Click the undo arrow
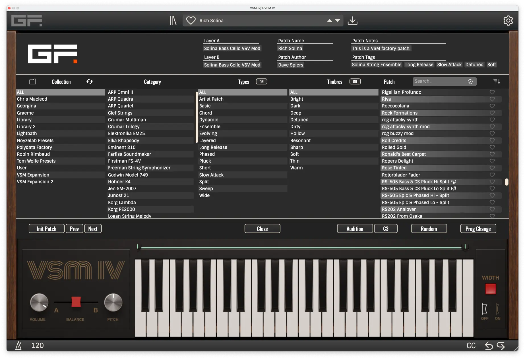 pos(489,346)
